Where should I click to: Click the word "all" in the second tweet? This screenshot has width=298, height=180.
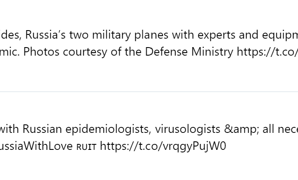click(x=268, y=129)
